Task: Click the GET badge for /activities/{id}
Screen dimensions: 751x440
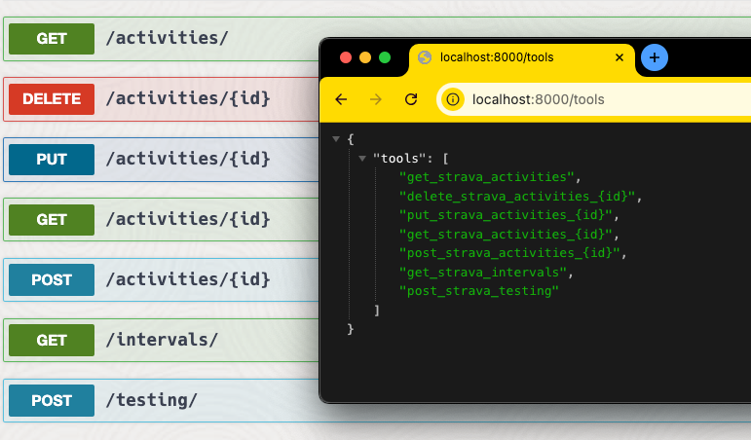Action: click(x=52, y=220)
